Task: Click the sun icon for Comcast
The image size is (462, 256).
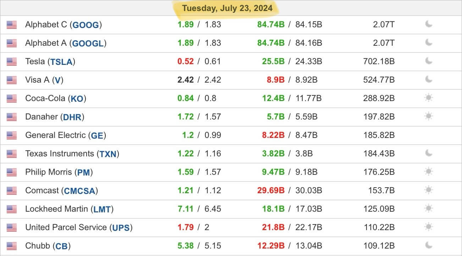Action: [429, 190]
